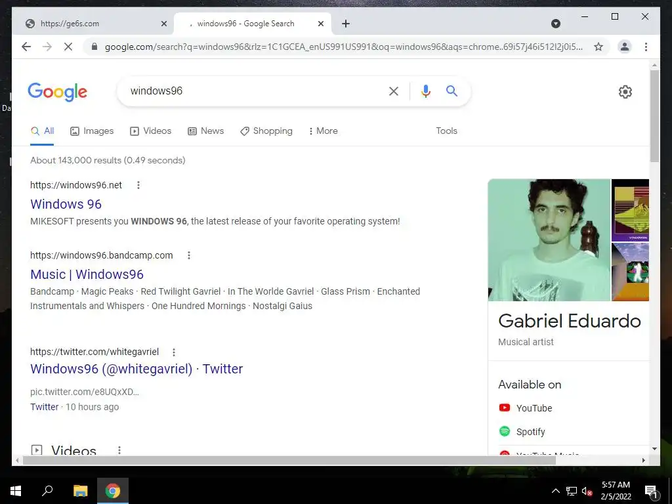Open Spotify under Available on
The width and height of the screenshot is (672, 504).
click(522, 432)
